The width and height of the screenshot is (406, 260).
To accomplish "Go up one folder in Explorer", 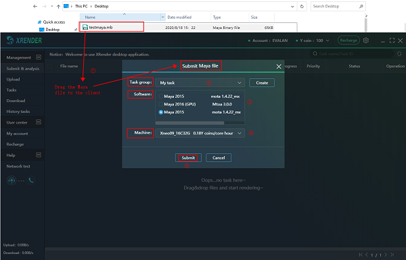I will (58, 7).
